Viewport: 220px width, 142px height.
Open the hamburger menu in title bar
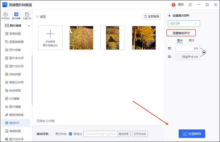190,5
